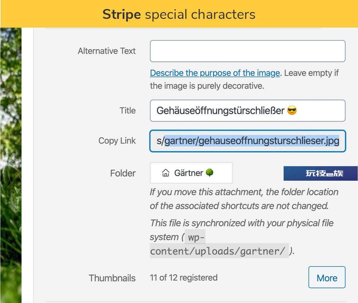
Task: Click the sunglasses emoji in Title field
Action: pos(292,110)
